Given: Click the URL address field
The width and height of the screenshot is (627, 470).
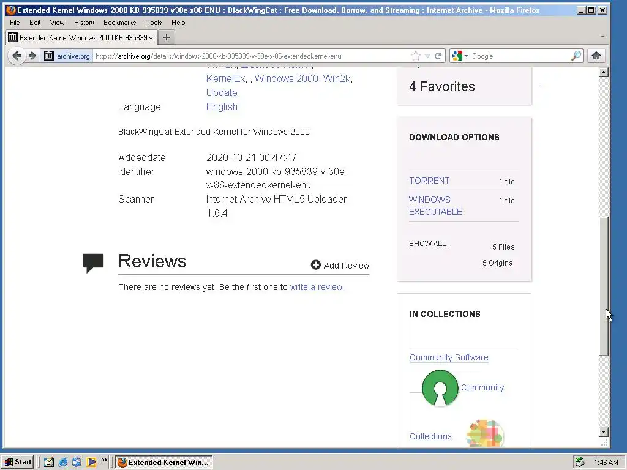Looking at the screenshot, I should (x=252, y=56).
